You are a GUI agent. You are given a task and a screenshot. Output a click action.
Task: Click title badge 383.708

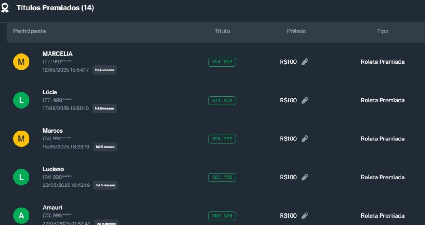click(x=222, y=177)
